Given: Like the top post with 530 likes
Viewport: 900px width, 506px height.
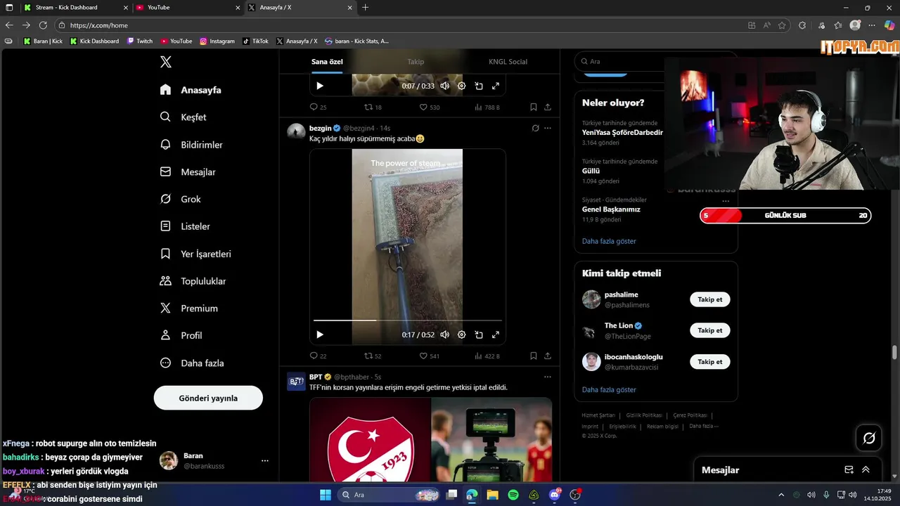Looking at the screenshot, I should click(430, 108).
